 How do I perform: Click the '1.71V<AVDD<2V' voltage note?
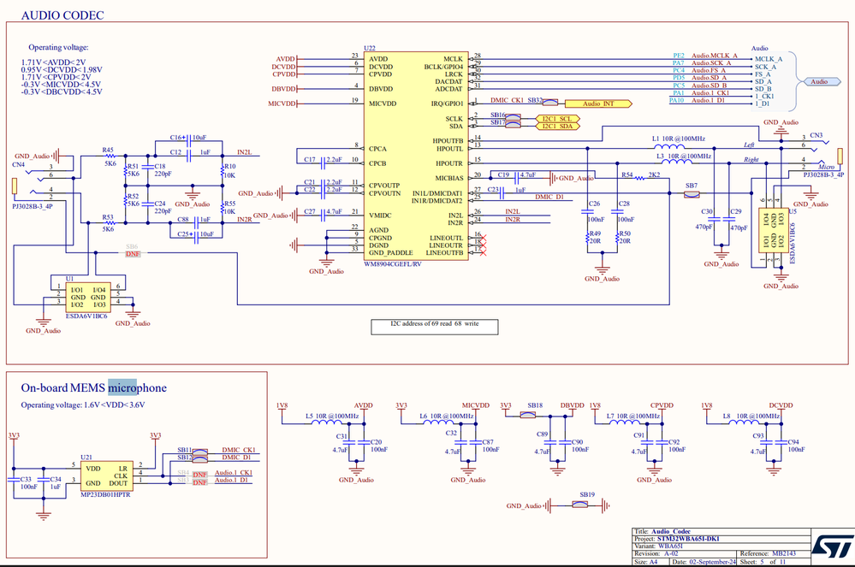[53, 62]
